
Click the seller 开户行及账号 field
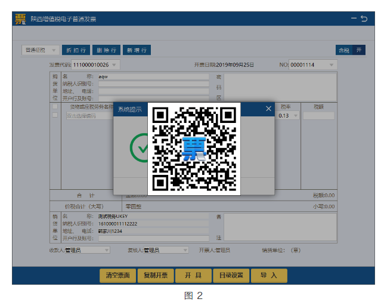[x=154, y=238]
